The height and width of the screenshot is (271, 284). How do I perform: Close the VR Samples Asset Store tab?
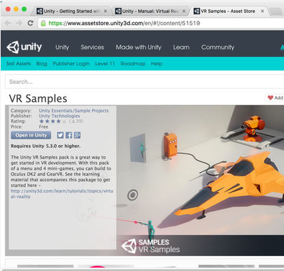click(262, 11)
